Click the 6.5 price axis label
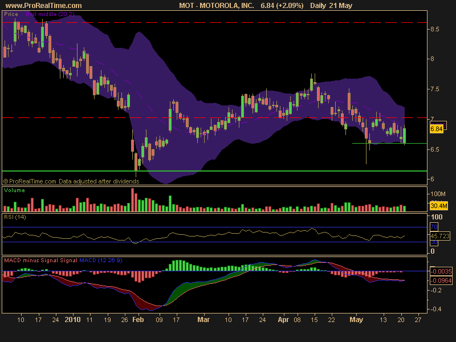 pos(435,149)
